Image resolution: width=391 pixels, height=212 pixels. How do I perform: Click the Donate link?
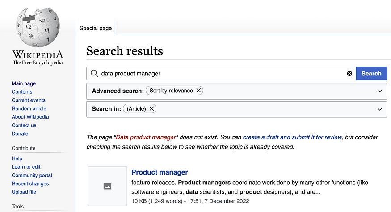tap(20, 134)
